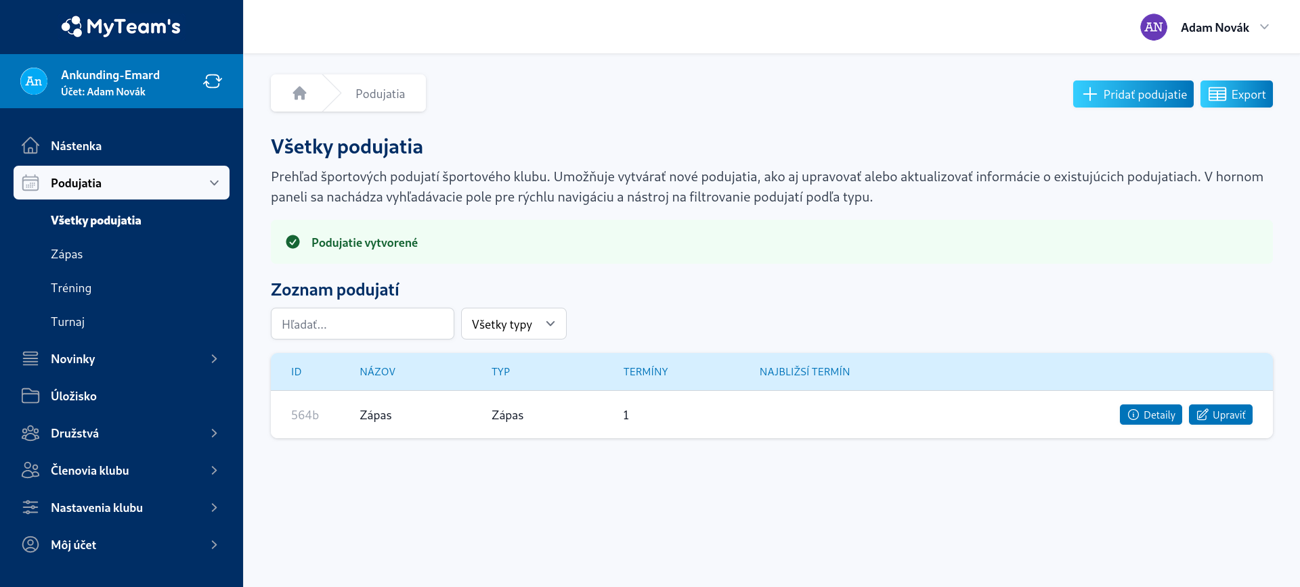Image resolution: width=1300 pixels, height=587 pixels.
Task: Expand the Novinky sidebar section
Action: coord(214,358)
